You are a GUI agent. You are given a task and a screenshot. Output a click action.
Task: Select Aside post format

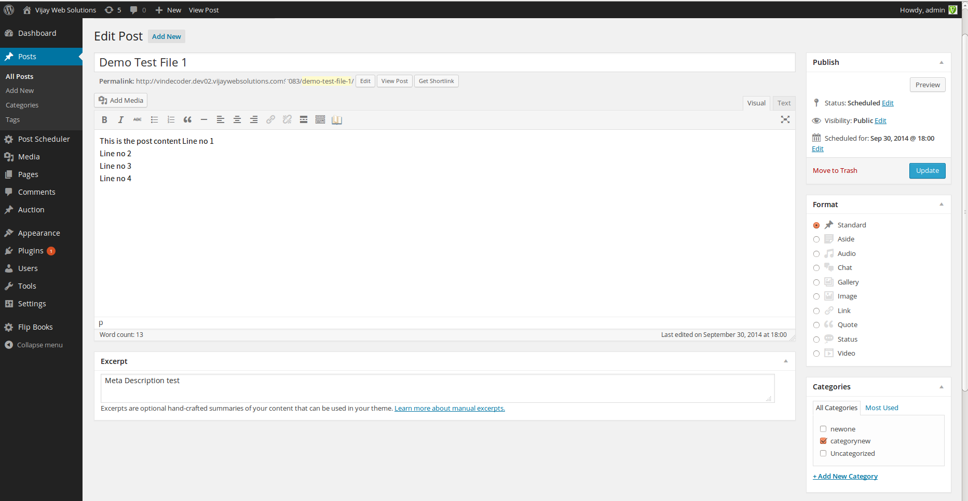[x=816, y=239]
